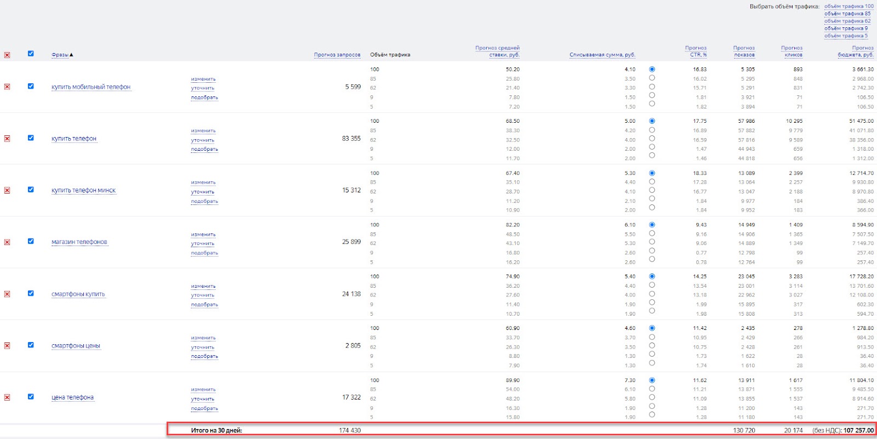Open the купить мобильный телефон phrase link
The height and width of the screenshot is (439, 877).
click(91, 87)
